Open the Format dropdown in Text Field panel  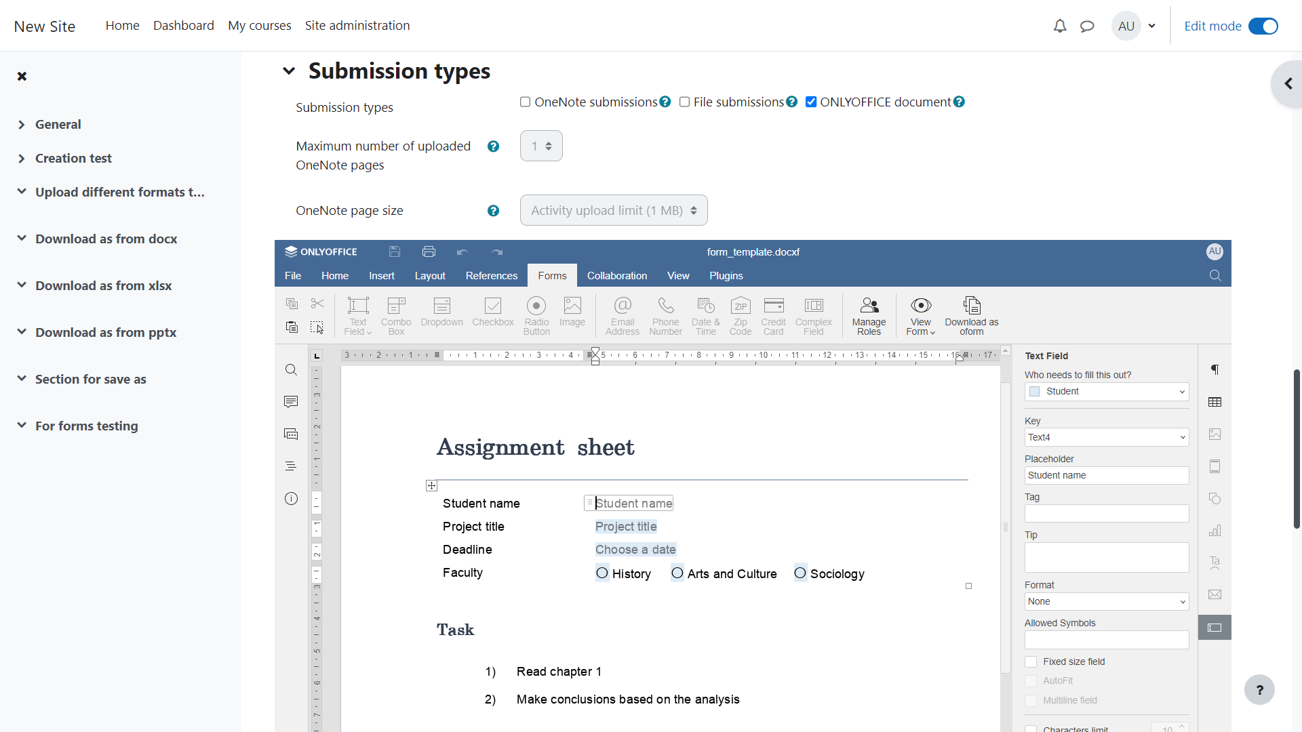(x=1106, y=601)
